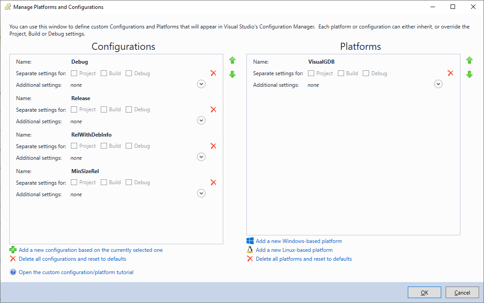This screenshot has width=484, height=303.
Task: Click the red X delete icon for Debug configuration
Action: (213, 73)
